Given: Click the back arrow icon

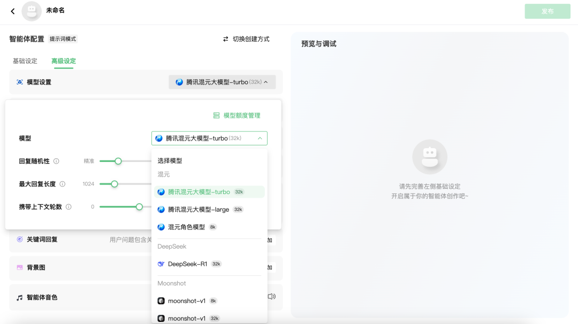Looking at the screenshot, I should point(13,11).
